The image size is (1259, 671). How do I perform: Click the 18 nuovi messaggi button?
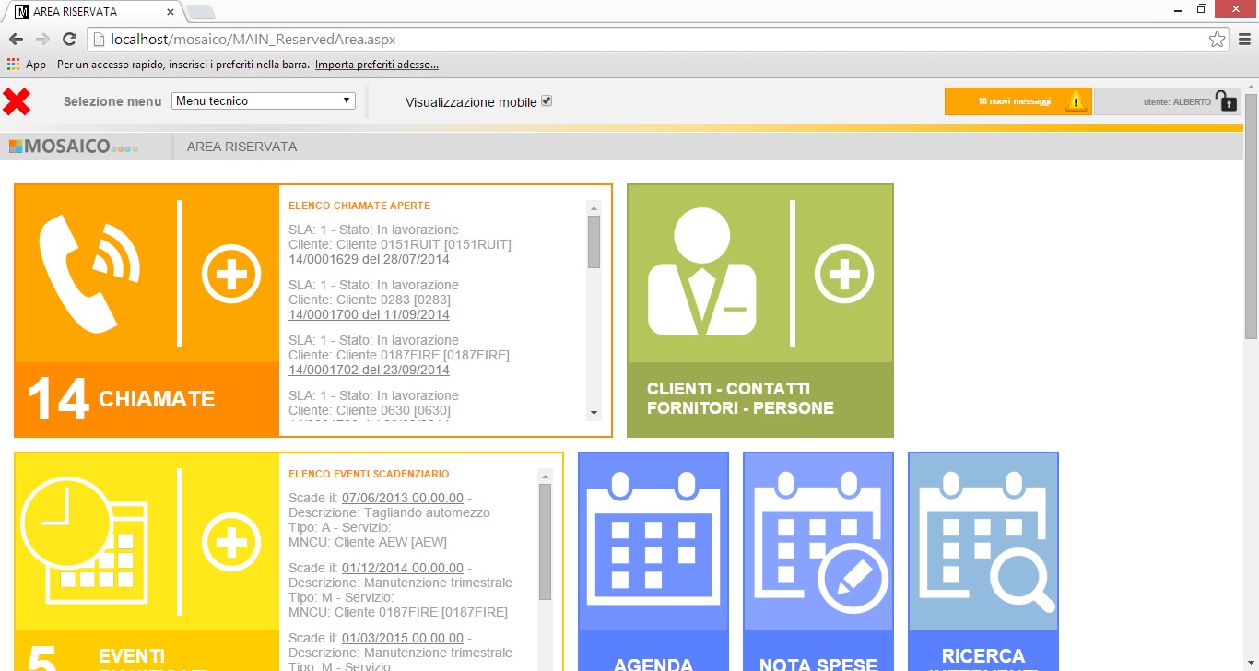click(1018, 101)
